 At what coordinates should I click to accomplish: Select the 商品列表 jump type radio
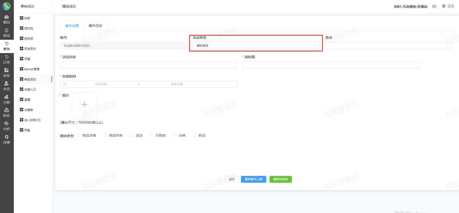[105, 135]
